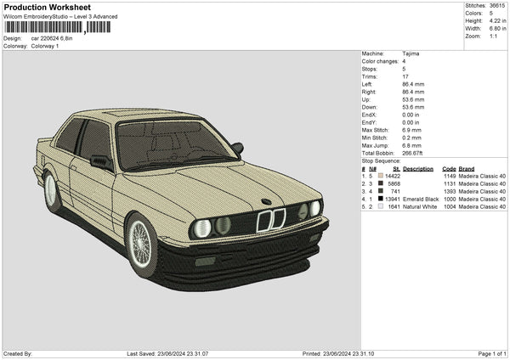Click the 'Printed: 23/06/2024' footer entry
Viewport: 510px width, 360px height.
tap(338, 353)
